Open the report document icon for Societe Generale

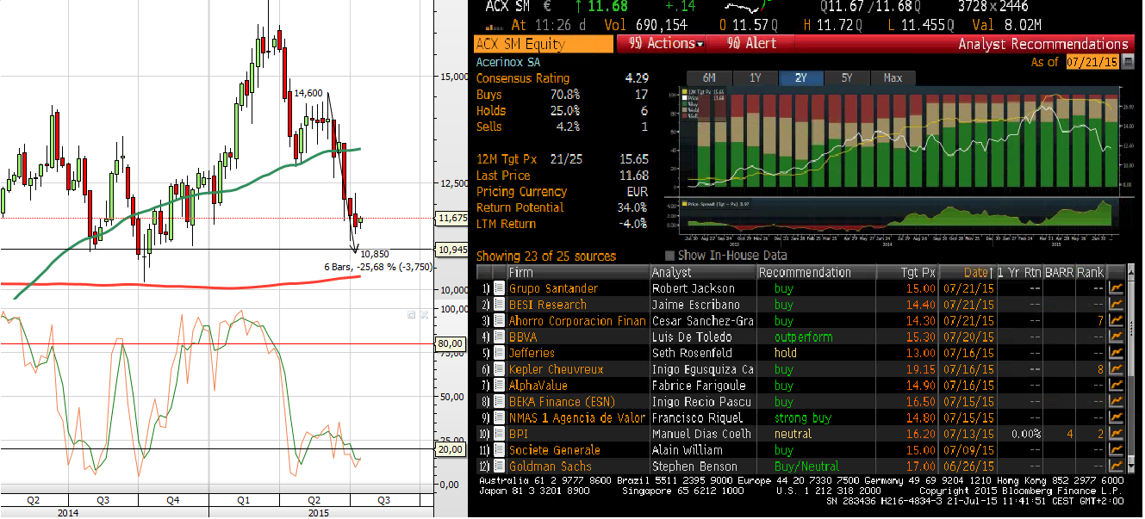click(x=499, y=450)
